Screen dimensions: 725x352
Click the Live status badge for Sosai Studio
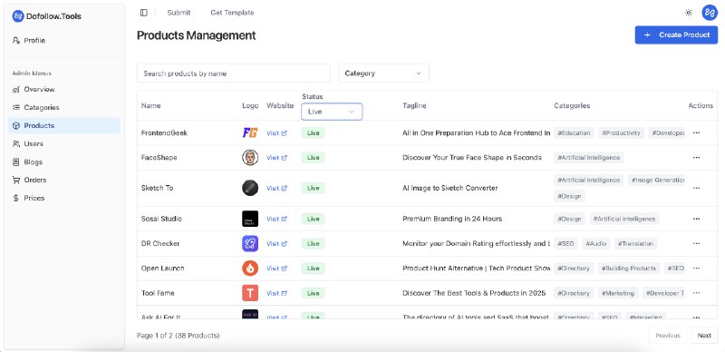(313, 219)
